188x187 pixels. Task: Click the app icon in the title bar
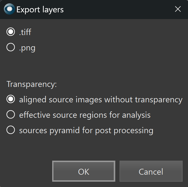[x=9, y=9]
